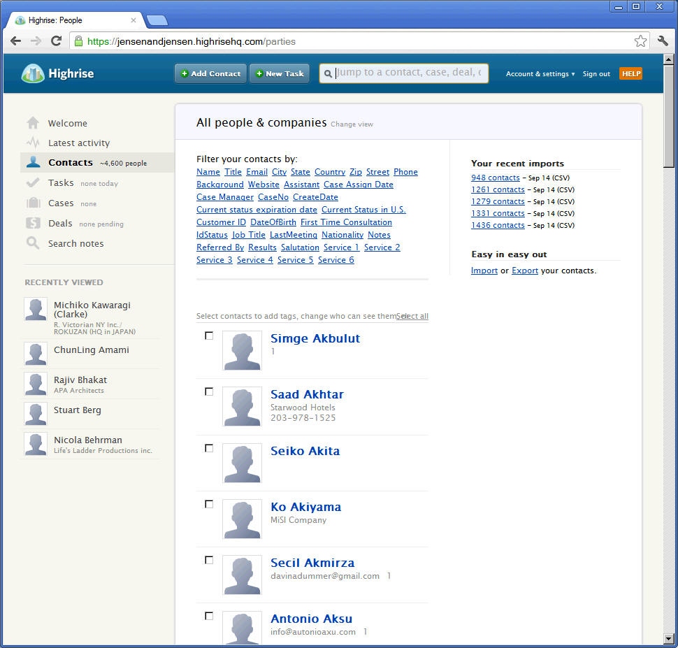This screenshot has width=678, height=648.
Task: Click Sign out
Action: point(596,74)
